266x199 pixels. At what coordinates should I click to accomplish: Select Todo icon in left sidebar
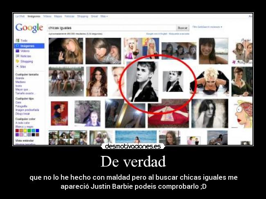point(17,41)
